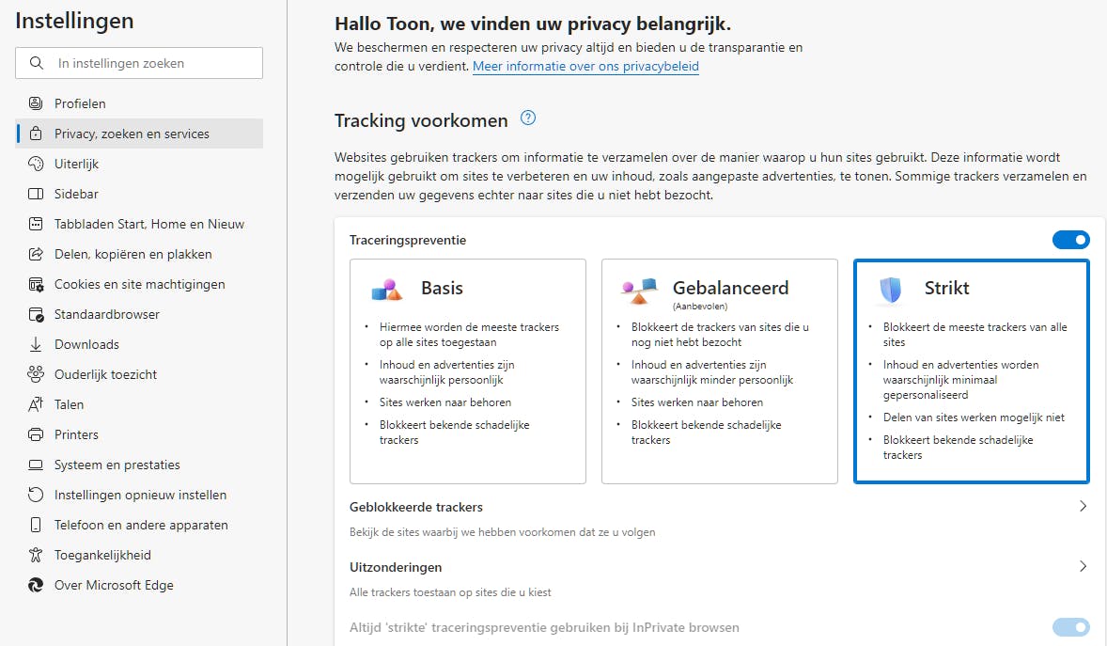This screenshot has width=1107, height=646.
Task: Expand the Geblokkeerde trackers chevron
Action: click(1083, 507)
